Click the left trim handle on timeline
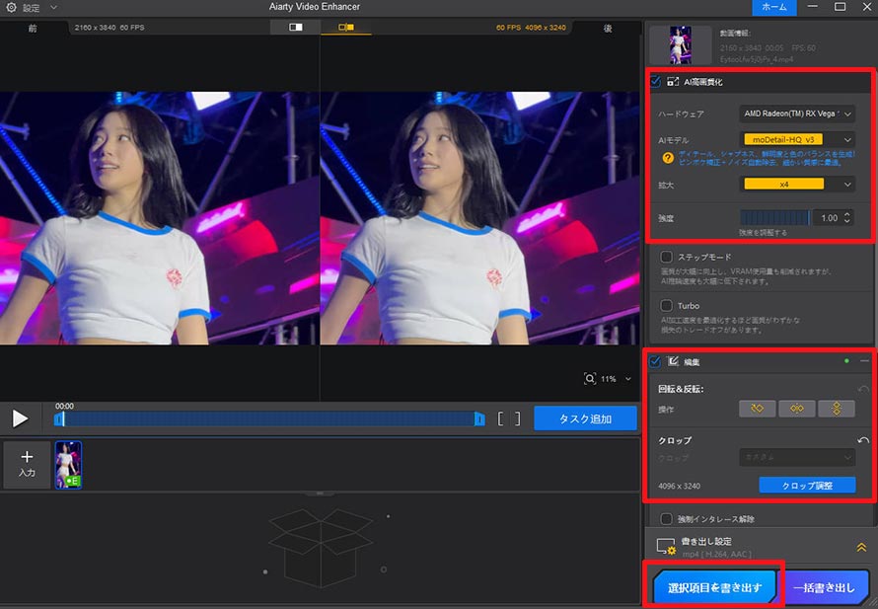 coord(58,419)
